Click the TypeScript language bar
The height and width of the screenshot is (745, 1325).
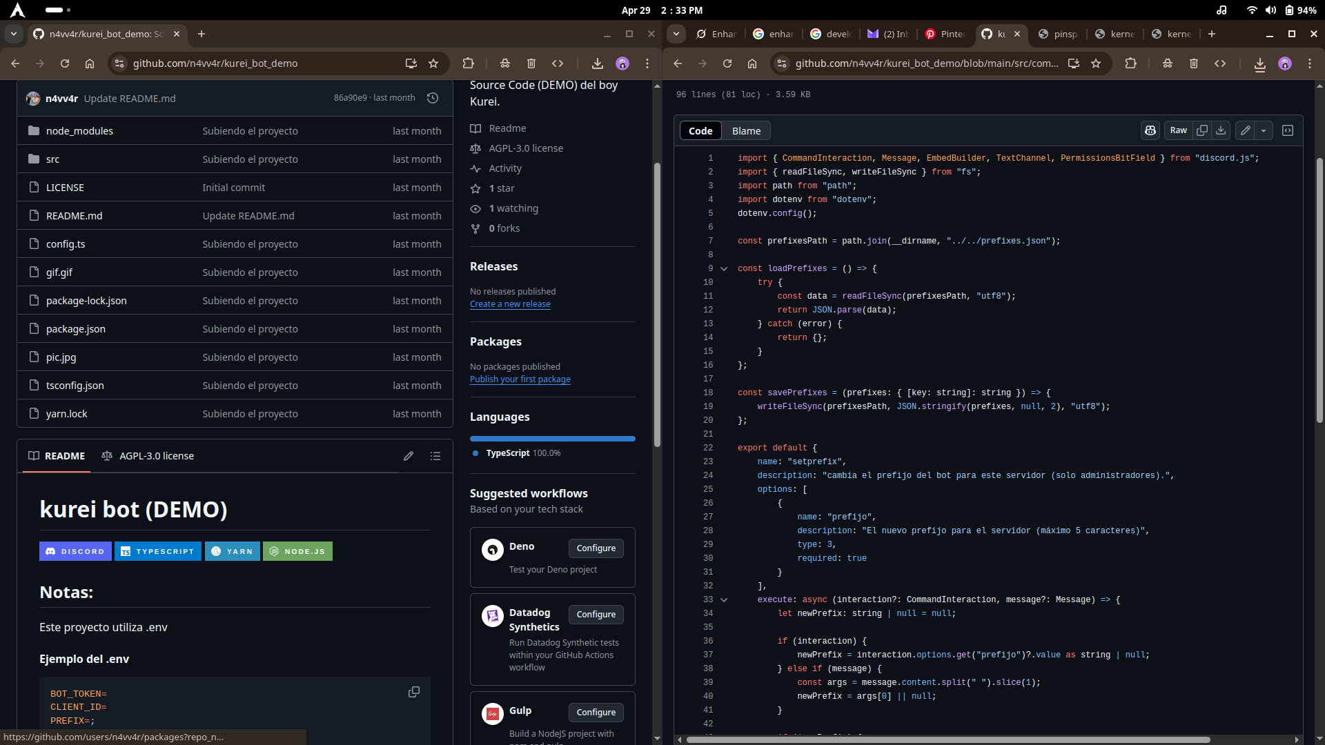click(552, 439)
